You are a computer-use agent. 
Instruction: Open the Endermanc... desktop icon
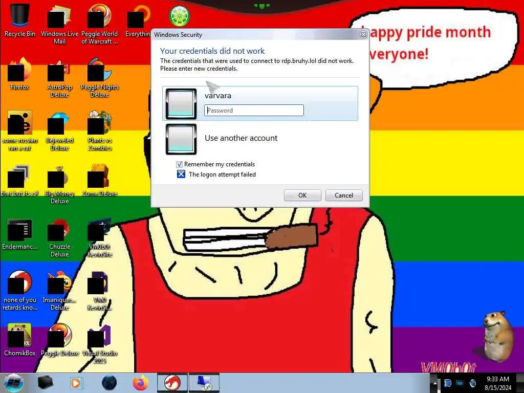pyautogui.click(x=19, y=234)
